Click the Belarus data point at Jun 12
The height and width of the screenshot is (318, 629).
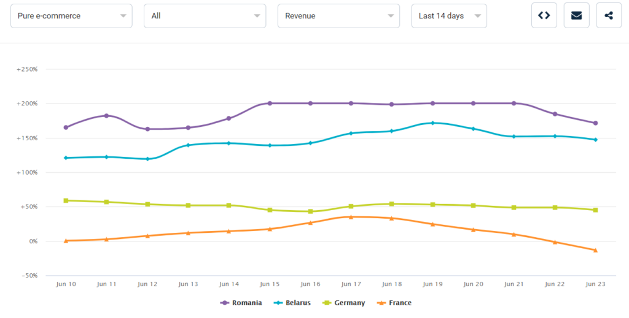pos(147,159)
